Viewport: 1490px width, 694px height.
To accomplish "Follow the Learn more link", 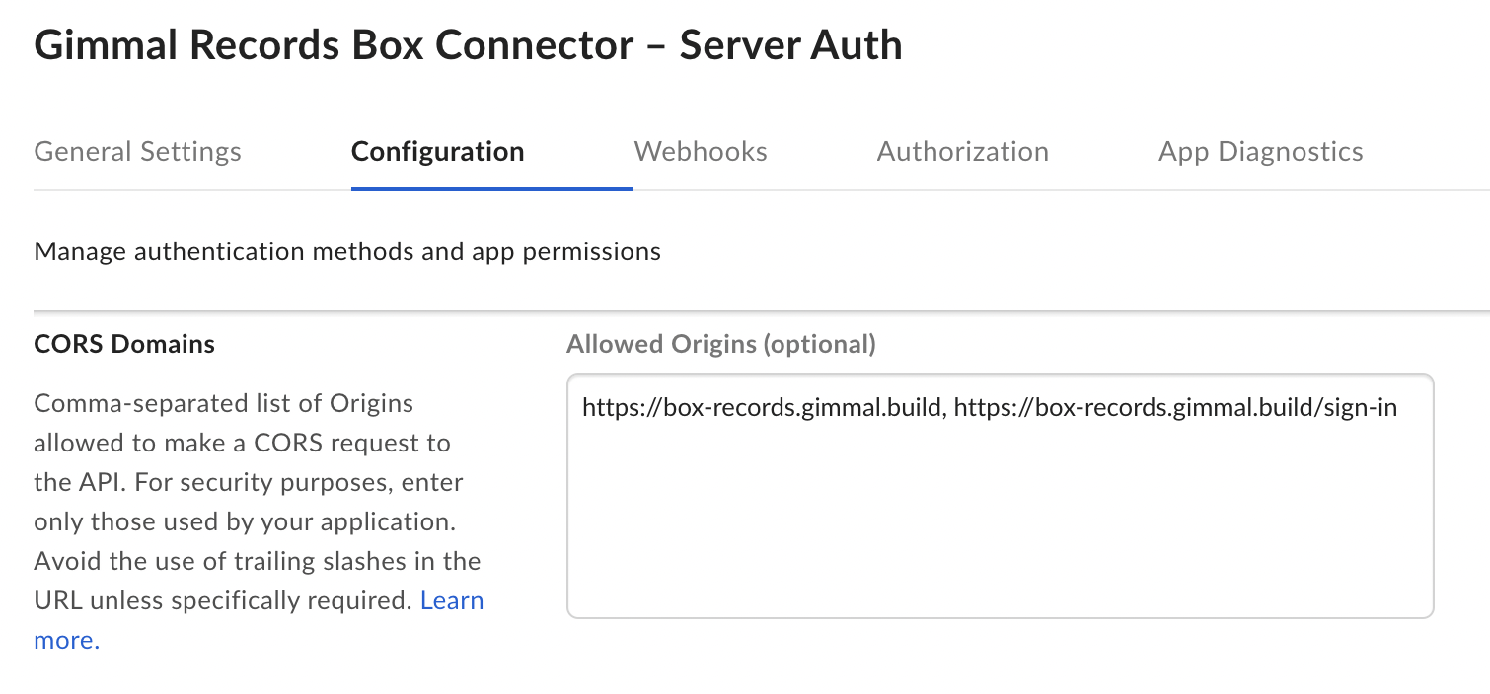I will [x=451, y=601].
